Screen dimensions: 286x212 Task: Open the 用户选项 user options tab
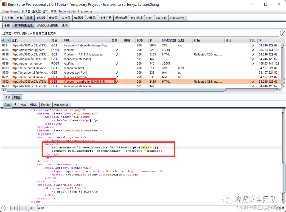(137, 18)
